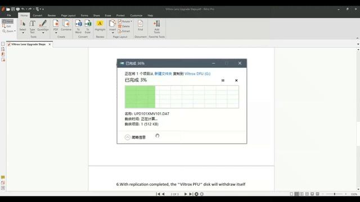This screenshot has height=202, width=360.
Task: Adjust the zoom slider handle
Action: [x=335, y=194]
